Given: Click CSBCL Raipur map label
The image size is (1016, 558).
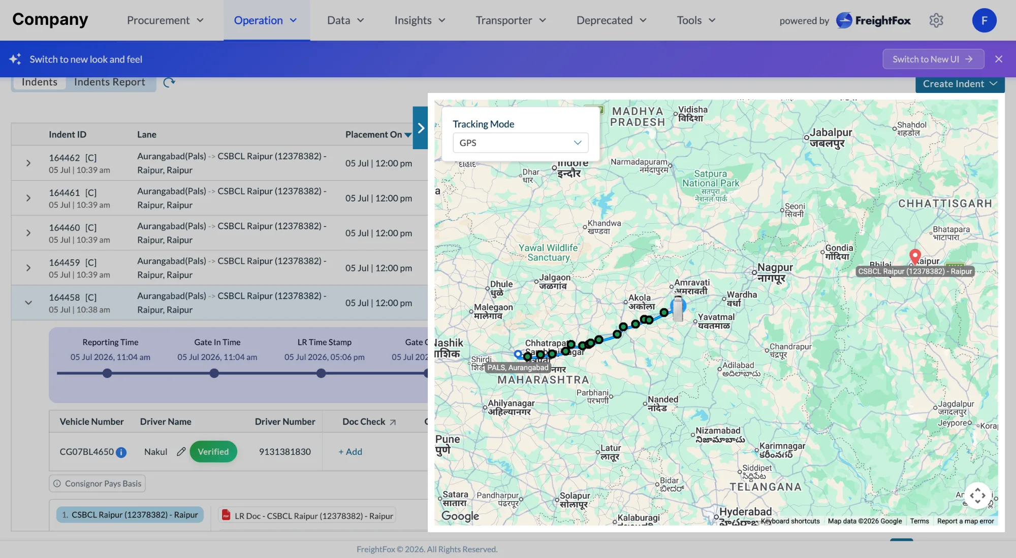Looking at the screenshot, I should click(915, 271).
